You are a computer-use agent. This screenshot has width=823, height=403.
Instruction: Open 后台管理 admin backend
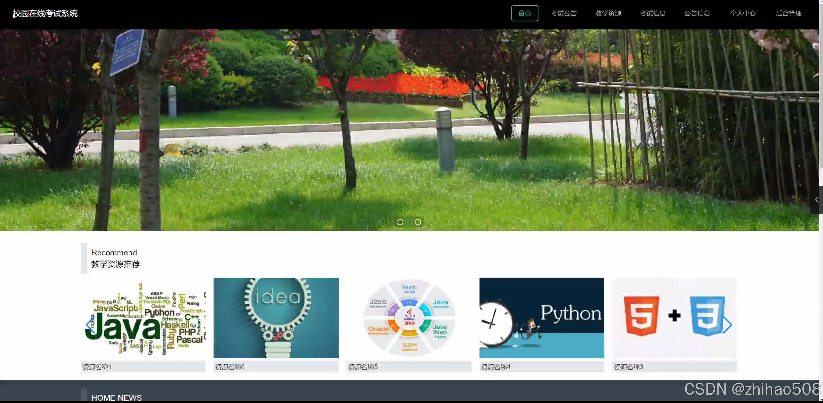tap(788, 13)
